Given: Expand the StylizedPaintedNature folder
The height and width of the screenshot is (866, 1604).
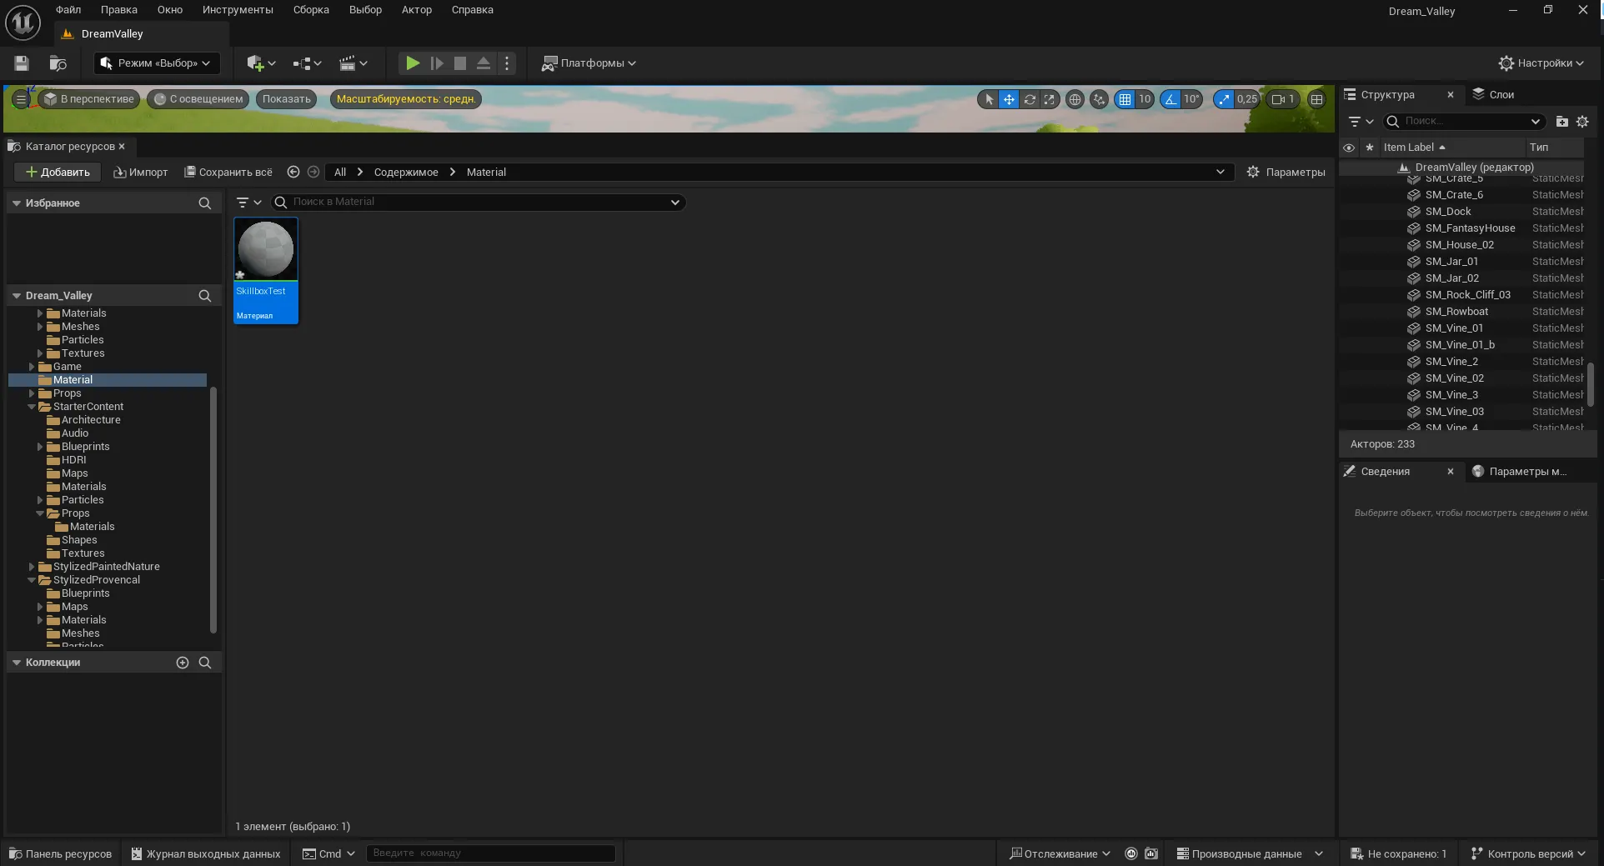Looking at the screenshot, I should coord(32,567).
